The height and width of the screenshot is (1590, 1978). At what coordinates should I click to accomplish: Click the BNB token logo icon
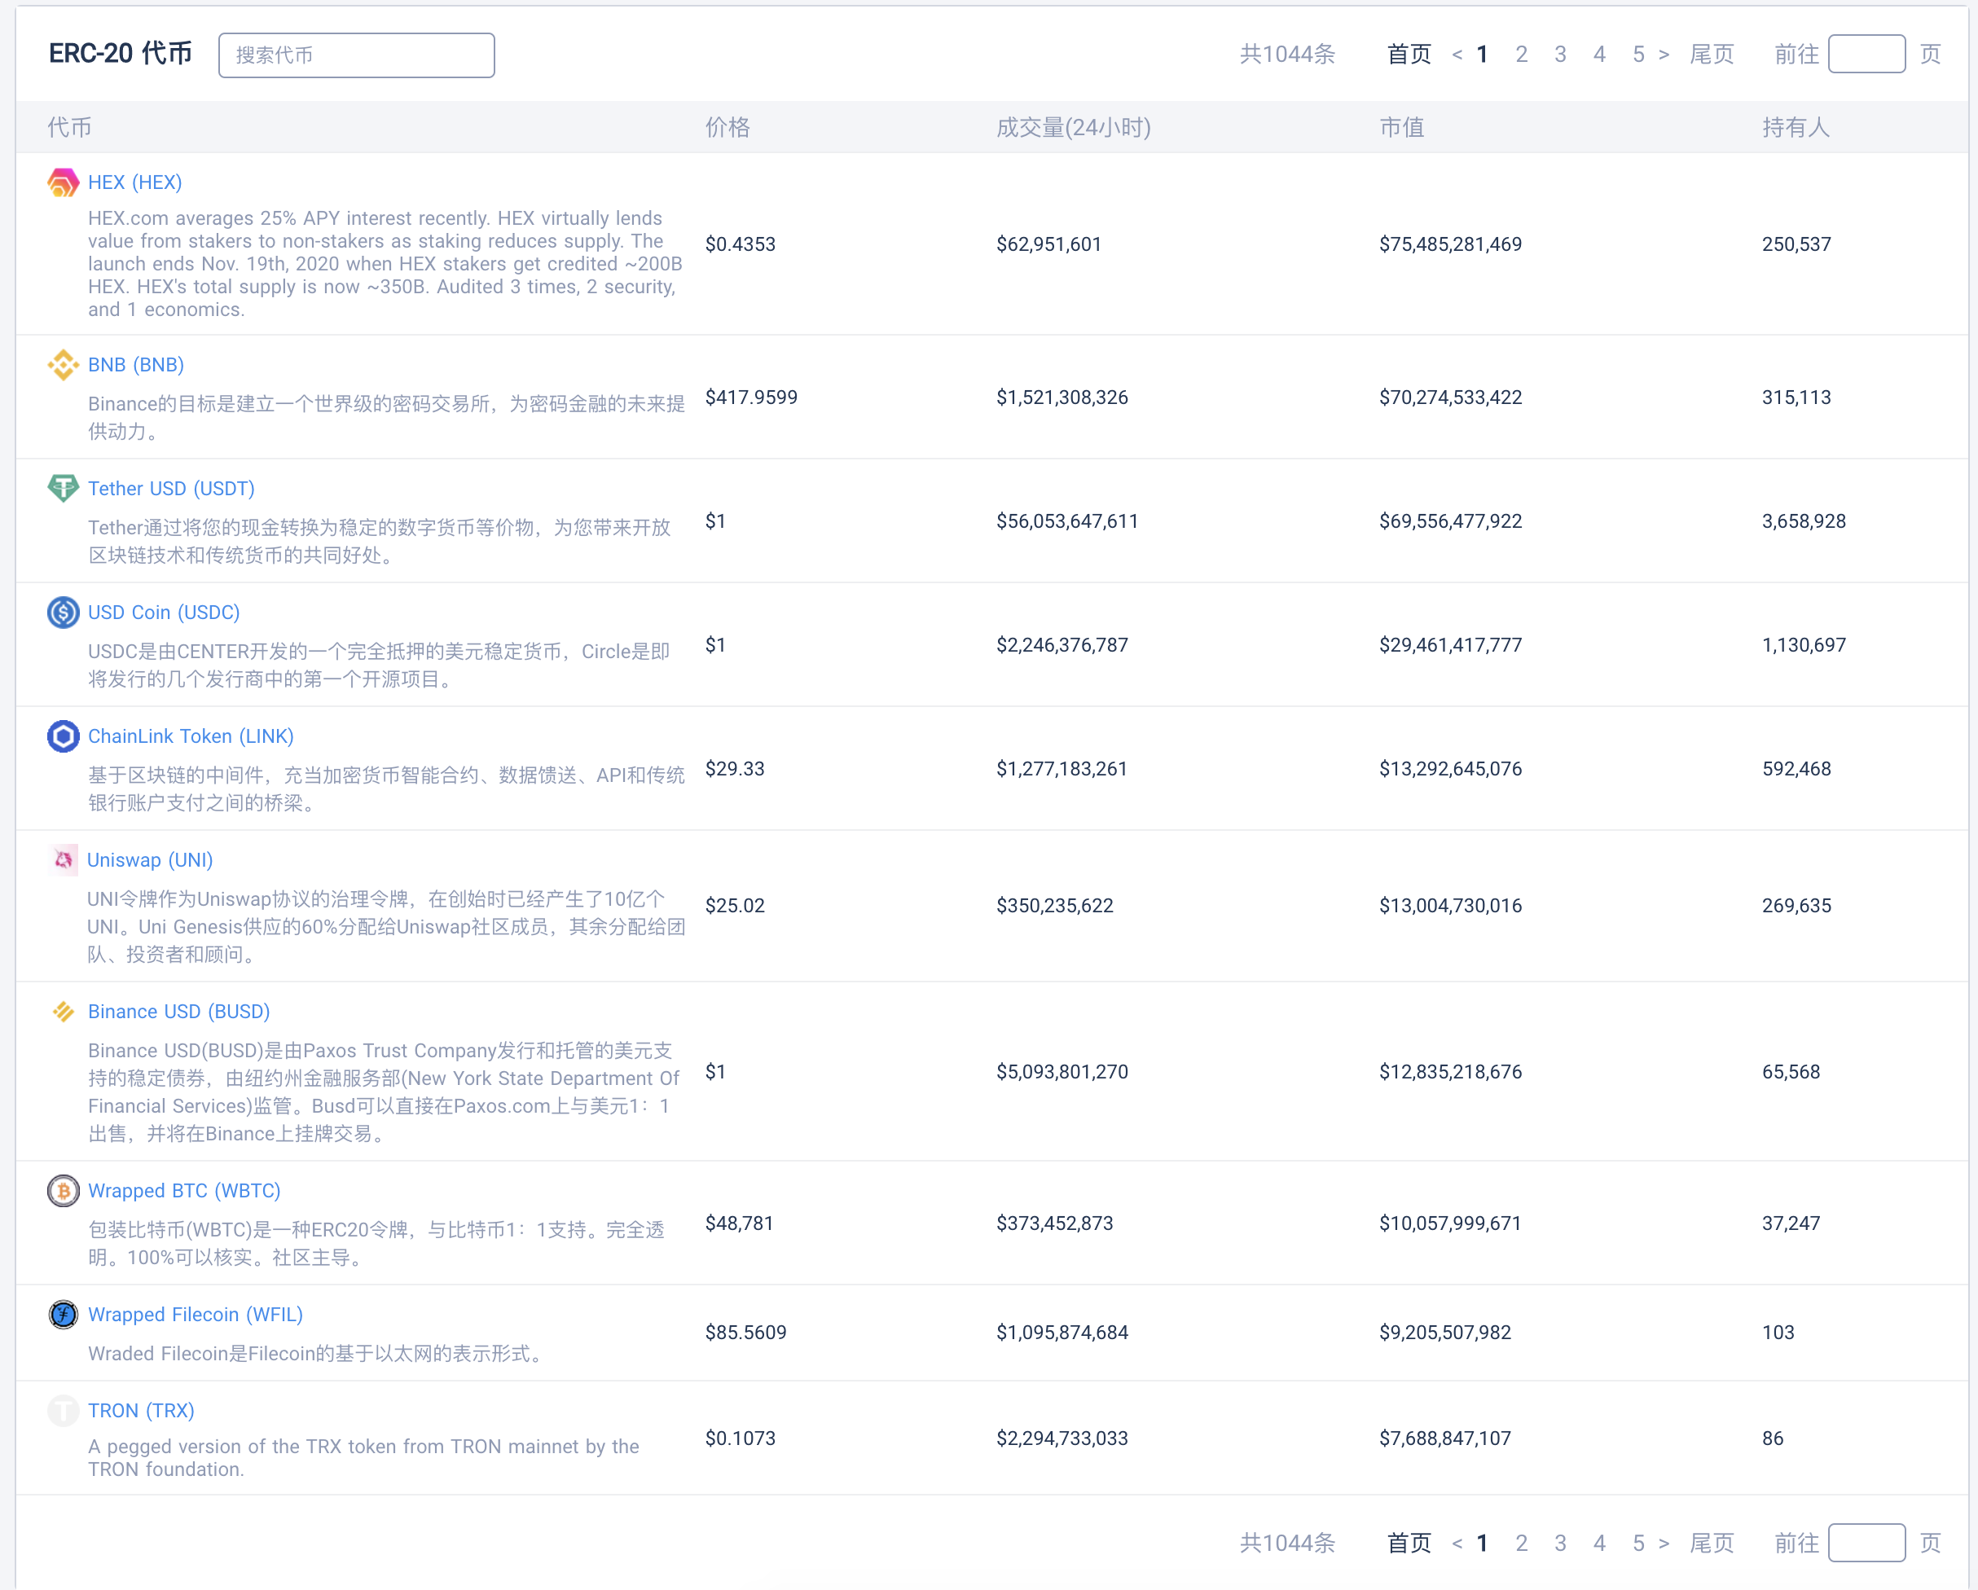(x=64, y=364)
